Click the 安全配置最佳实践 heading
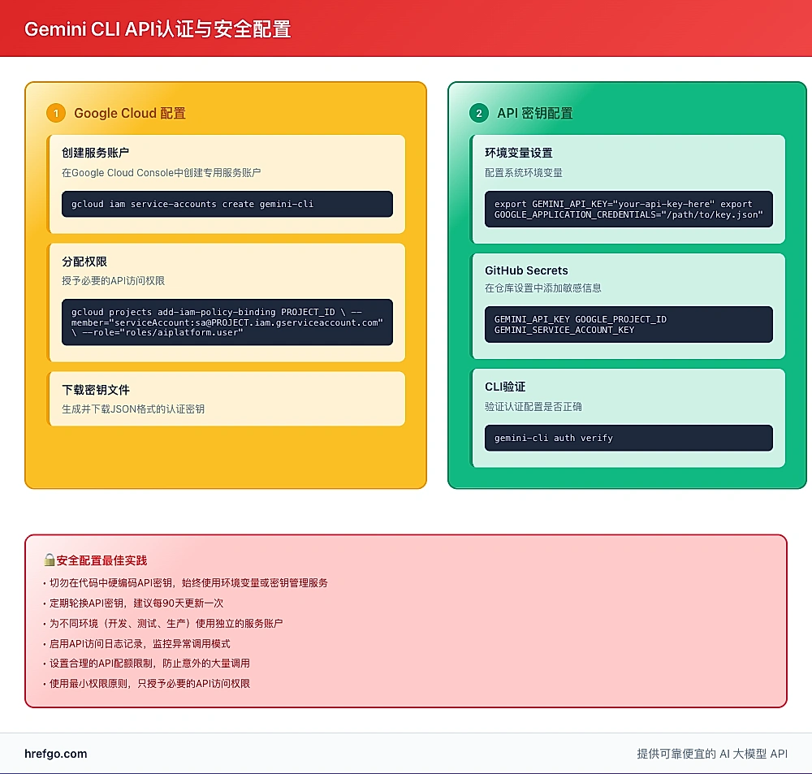 pos(101,560)
